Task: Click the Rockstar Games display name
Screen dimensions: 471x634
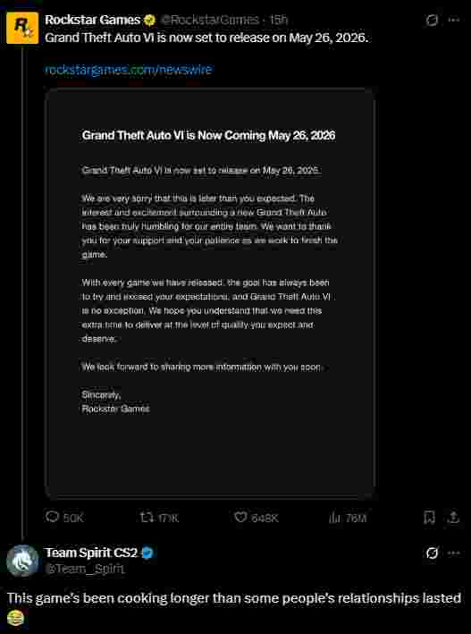Action: click(x=93, y=20)
